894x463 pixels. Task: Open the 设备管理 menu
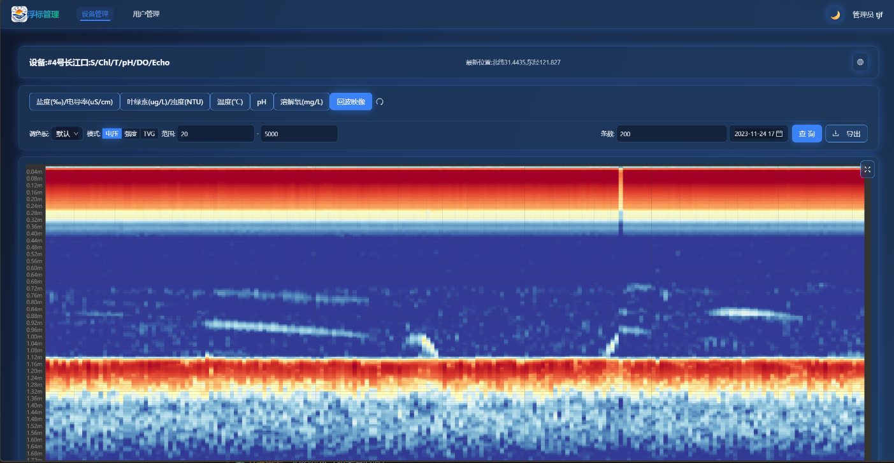click(x=95, y=14)
